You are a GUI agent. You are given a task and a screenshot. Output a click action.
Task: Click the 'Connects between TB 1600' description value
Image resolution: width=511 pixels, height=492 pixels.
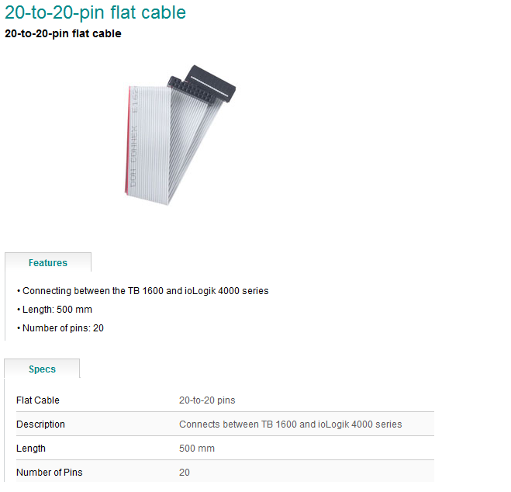click(290, 424)
